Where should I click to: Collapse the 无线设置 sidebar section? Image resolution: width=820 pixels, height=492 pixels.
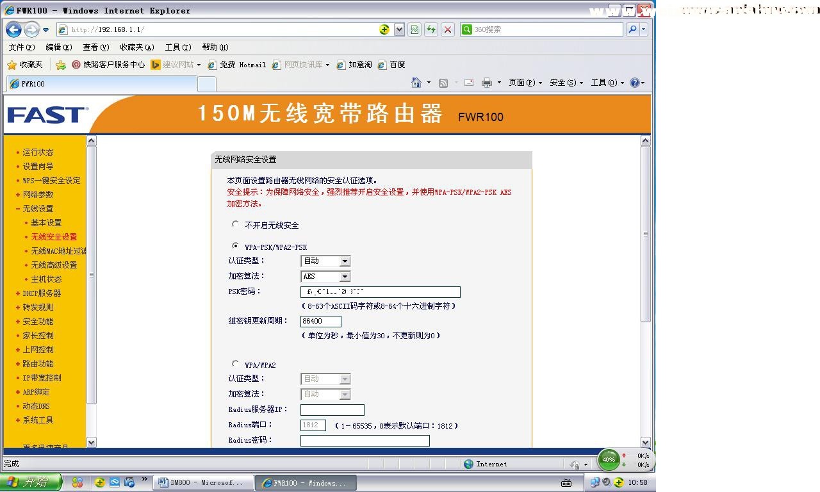pyautogui.click(x=38, y=209)
